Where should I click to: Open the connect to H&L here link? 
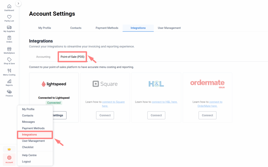coord(165,102)
